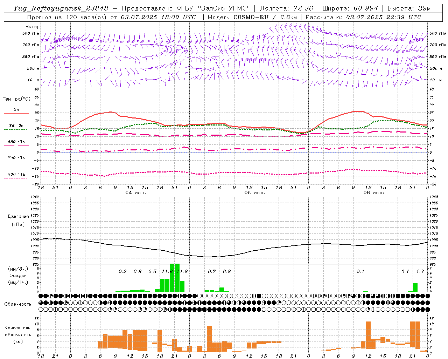
Task: Click the (мм/3ч.) precipitation unit label
Action: coord(18,269)
